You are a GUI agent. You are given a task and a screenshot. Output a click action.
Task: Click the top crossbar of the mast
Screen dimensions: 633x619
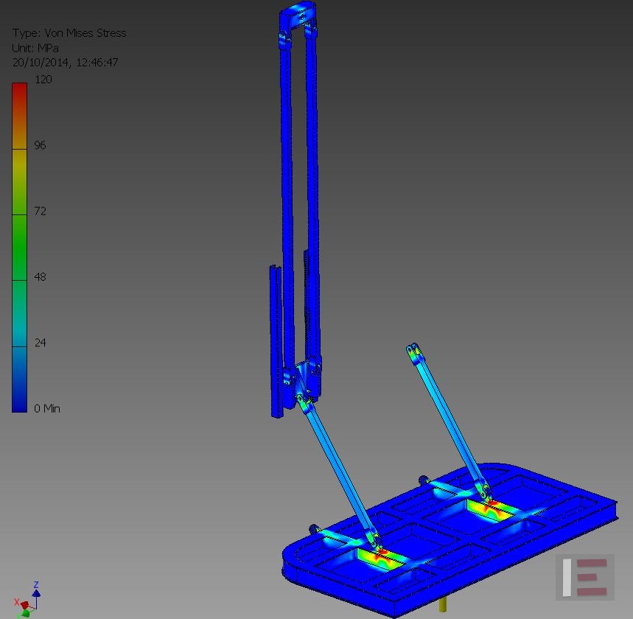(298, 15)
